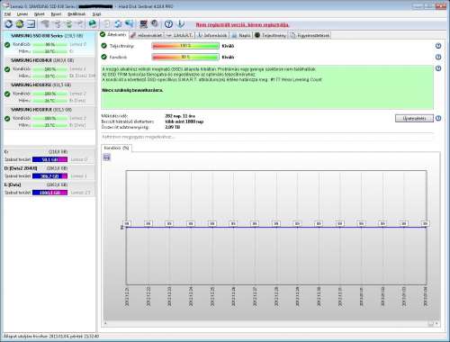Click the help icon next to the Ismételt teszt button

point(438,118)
